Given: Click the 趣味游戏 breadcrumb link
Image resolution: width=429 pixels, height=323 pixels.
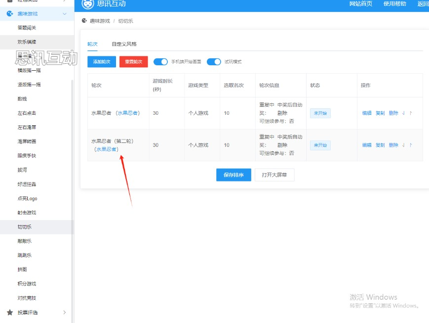Looking at the screenshot, I should tap(100, 21).
